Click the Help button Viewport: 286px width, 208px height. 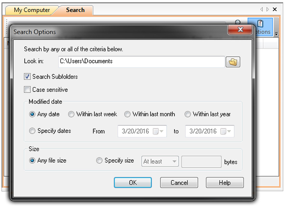pyautogui.click(x=225, y=183)
